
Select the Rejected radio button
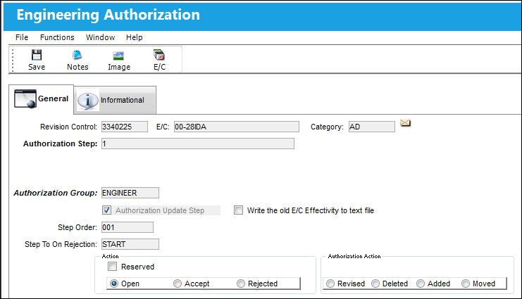(x=241, y=284)
